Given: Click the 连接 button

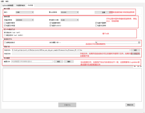Looking at the screenshot, I should [103, 12].
